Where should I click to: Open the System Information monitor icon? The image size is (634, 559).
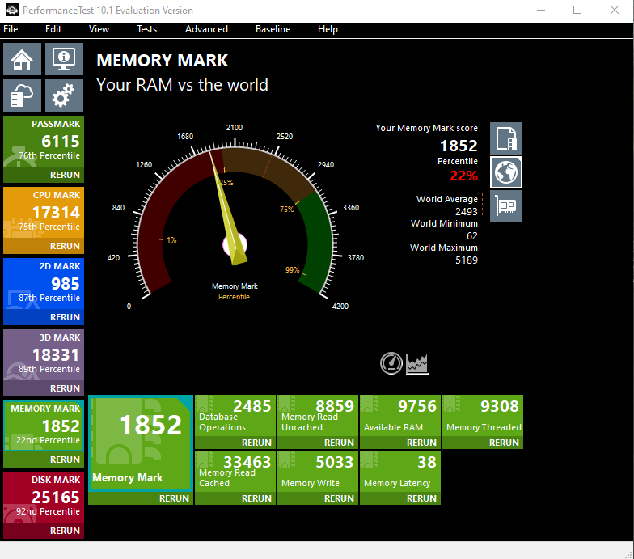coord(65,59)
